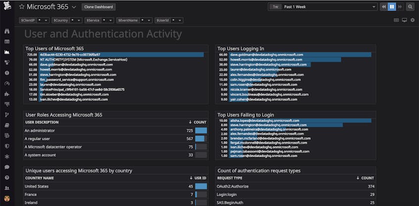The width and height of the screenshot is (419, 206).
Task: Click Top Users Failing to Login title
Action: (245, 115)
